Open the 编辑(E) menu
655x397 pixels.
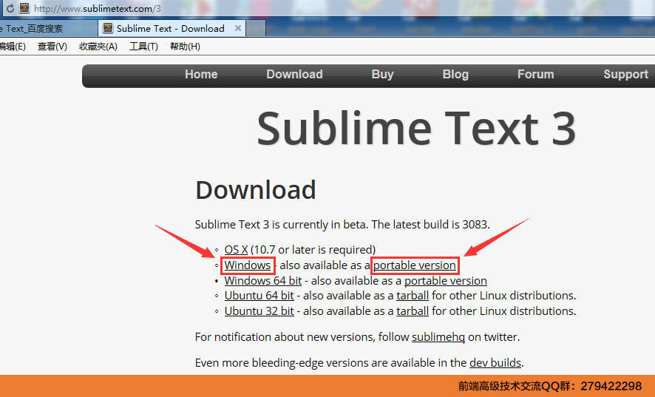tap(13, 47)
